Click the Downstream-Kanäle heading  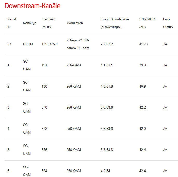[32, 6]
